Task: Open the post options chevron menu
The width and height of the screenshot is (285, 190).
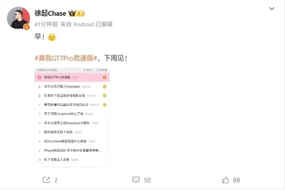Action: (272, 9)
